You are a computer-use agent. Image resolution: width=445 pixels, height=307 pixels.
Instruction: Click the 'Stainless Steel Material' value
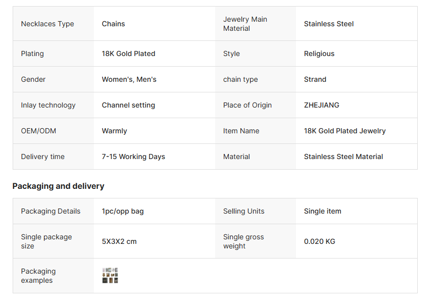343,157
